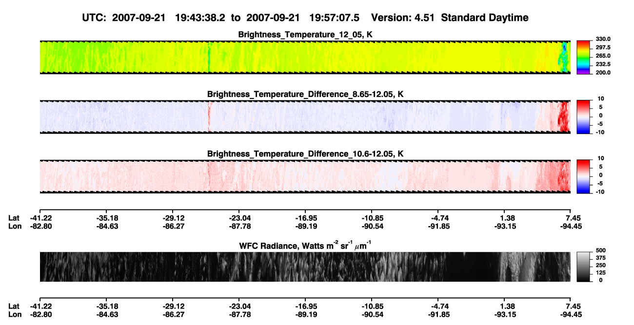Click the 232.5 colorbar tick label
Screen dimensions: 634x325
602,64
